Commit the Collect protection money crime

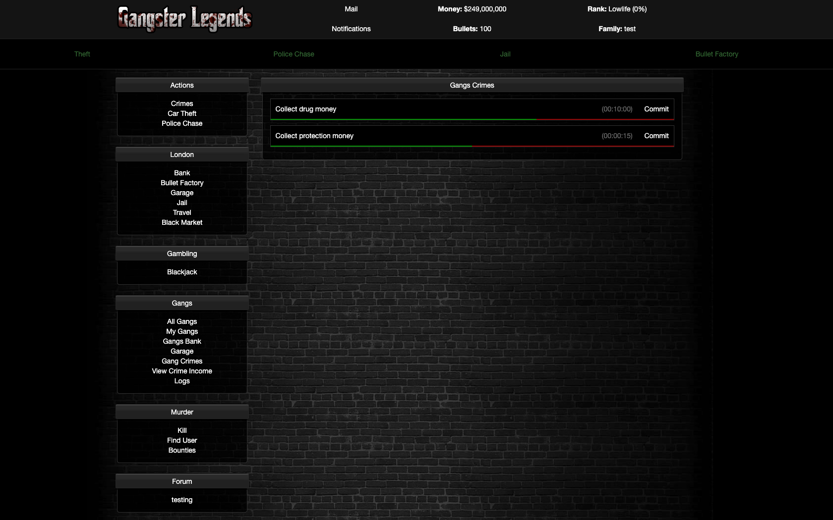click(656, 136)
